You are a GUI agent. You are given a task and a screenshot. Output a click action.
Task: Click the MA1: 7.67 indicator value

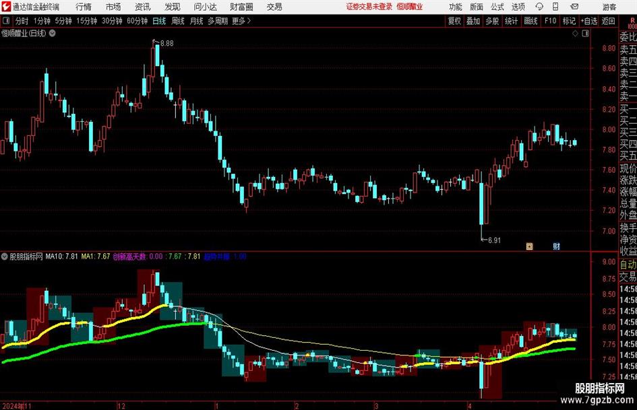point(96,256)
